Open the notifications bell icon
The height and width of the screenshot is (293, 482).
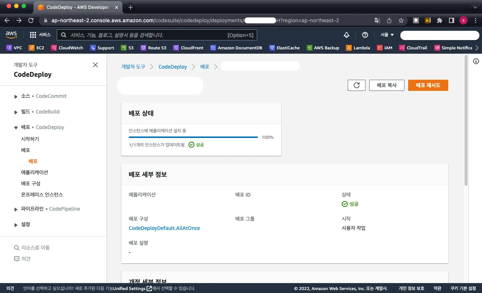[347, 35]
